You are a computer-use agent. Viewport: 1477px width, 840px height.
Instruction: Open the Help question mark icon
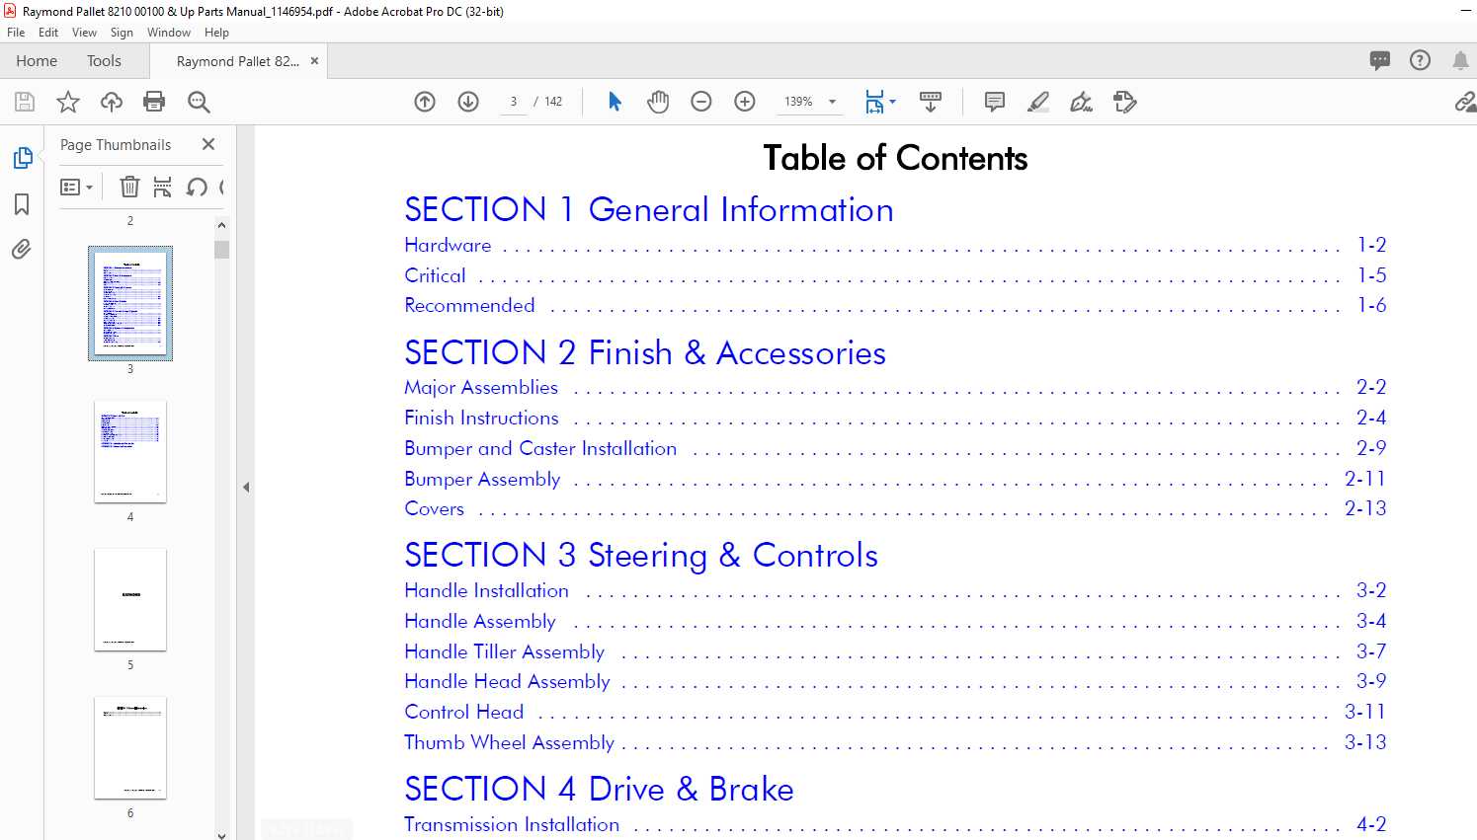coord(1420,60)
